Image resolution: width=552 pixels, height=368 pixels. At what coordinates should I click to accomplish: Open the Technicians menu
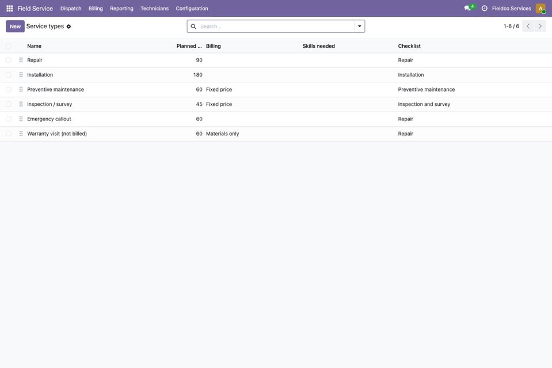point(154,9)
